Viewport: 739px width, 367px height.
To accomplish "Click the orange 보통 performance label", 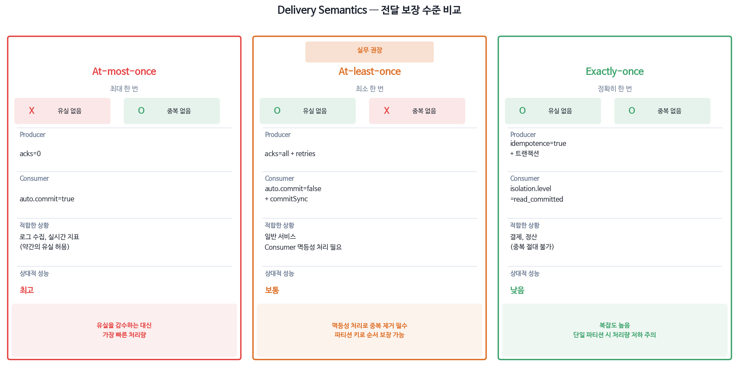I will point(272,290).
